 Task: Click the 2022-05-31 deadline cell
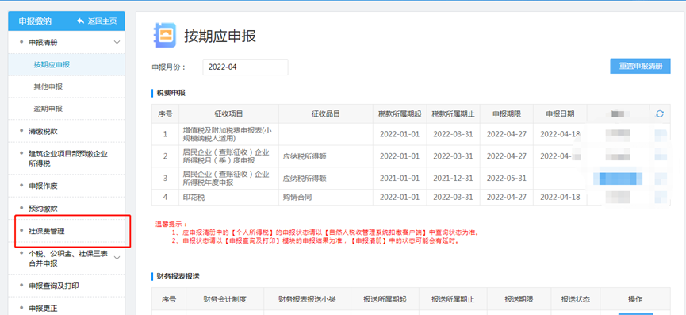507,179
